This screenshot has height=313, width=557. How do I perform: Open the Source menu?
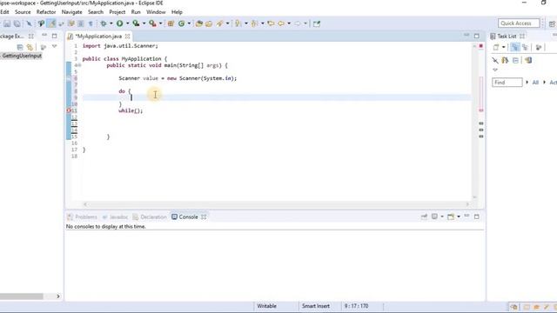coord(23,12)
